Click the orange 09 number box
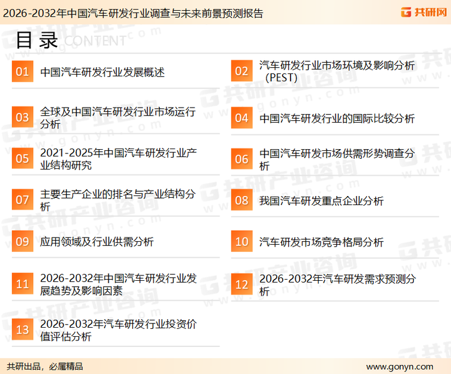 point(22,241)
